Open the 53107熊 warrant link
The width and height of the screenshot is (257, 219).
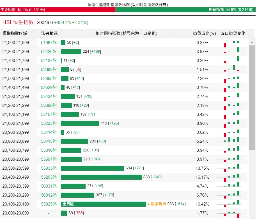[49, 114]
